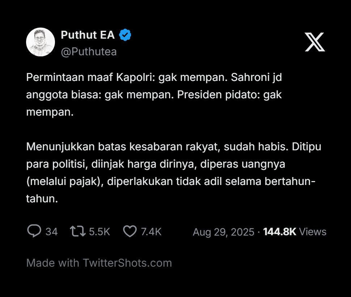Click the blue verified badge

pyautogui.click(x=125, y=35)
